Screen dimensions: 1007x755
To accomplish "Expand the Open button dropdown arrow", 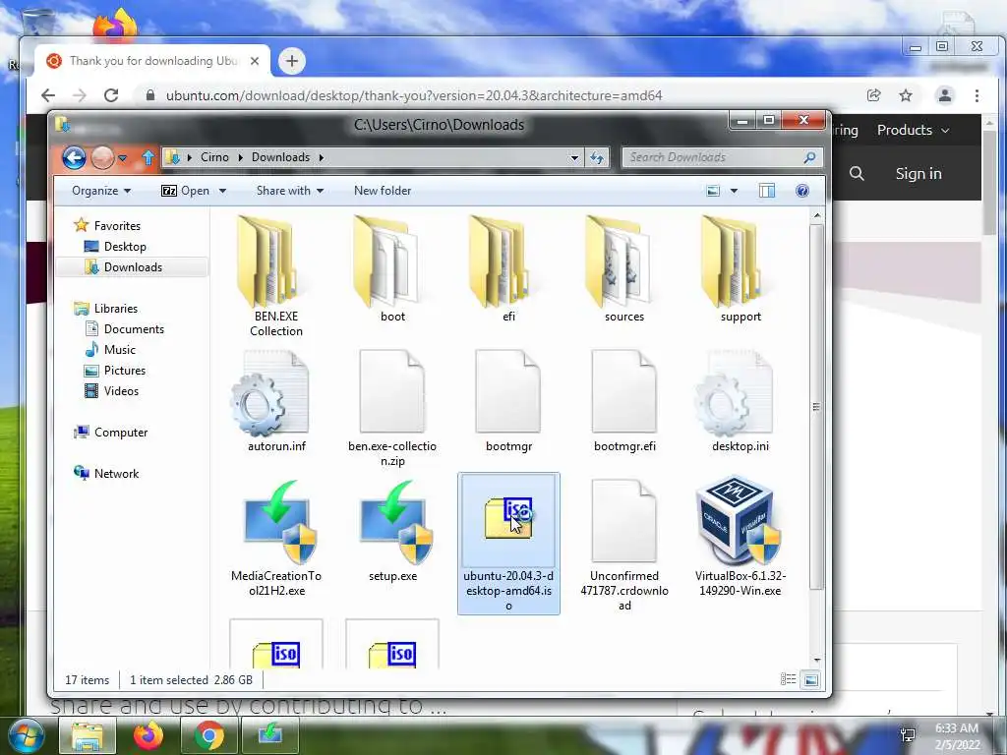I will tap(223, 191).
